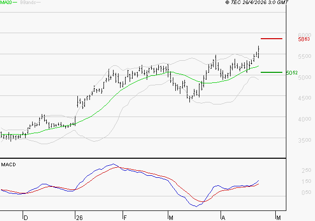Click the MA20 legend label
The height and width of the screenshot is (221, 315).
pyautogui.click(x=6, y=3)
